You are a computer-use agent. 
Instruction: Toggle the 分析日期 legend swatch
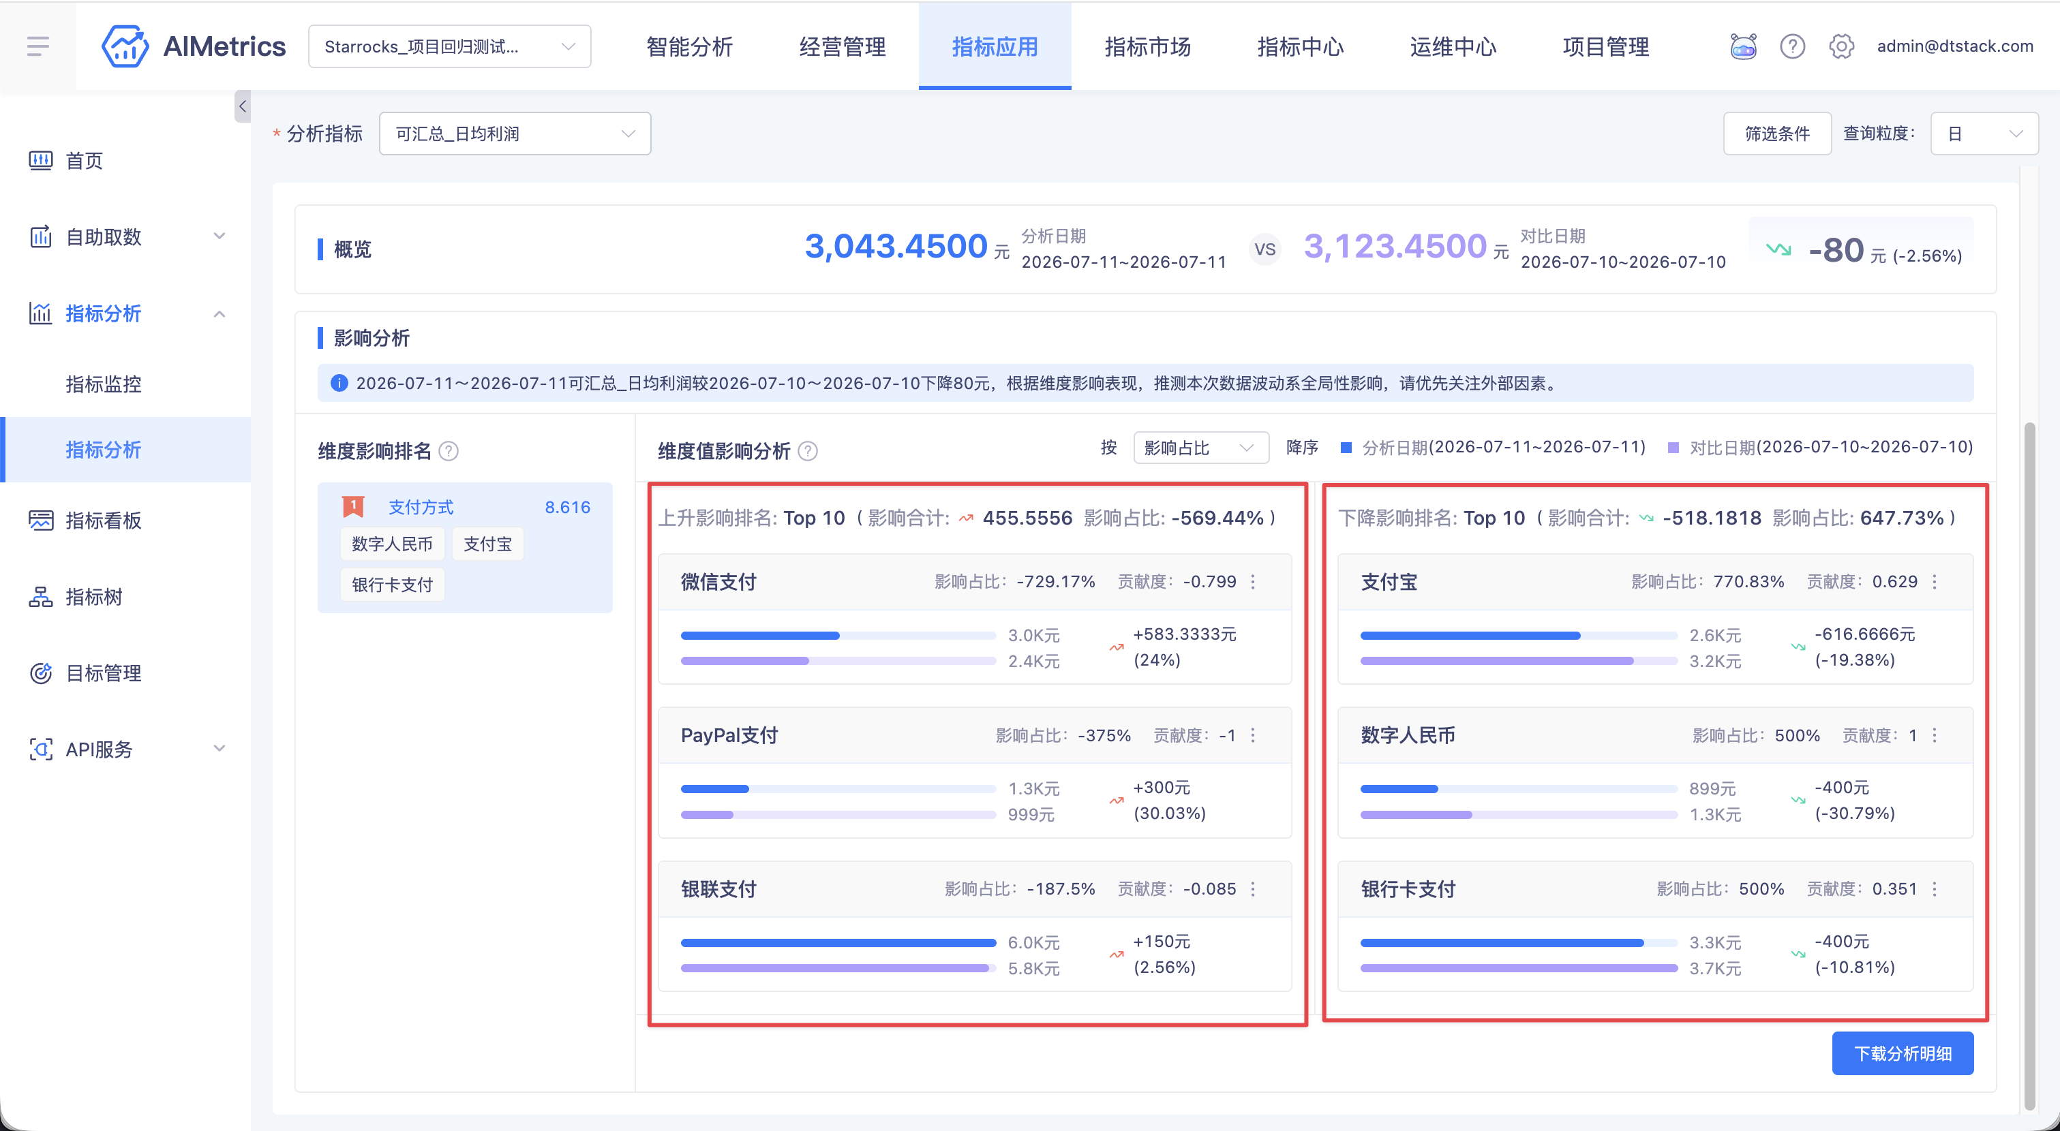point(1346,448)
